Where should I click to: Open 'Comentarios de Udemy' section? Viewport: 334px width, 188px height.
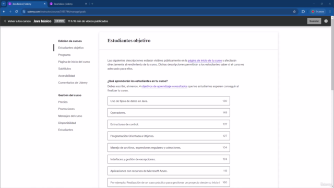click(x=73, y=83)
